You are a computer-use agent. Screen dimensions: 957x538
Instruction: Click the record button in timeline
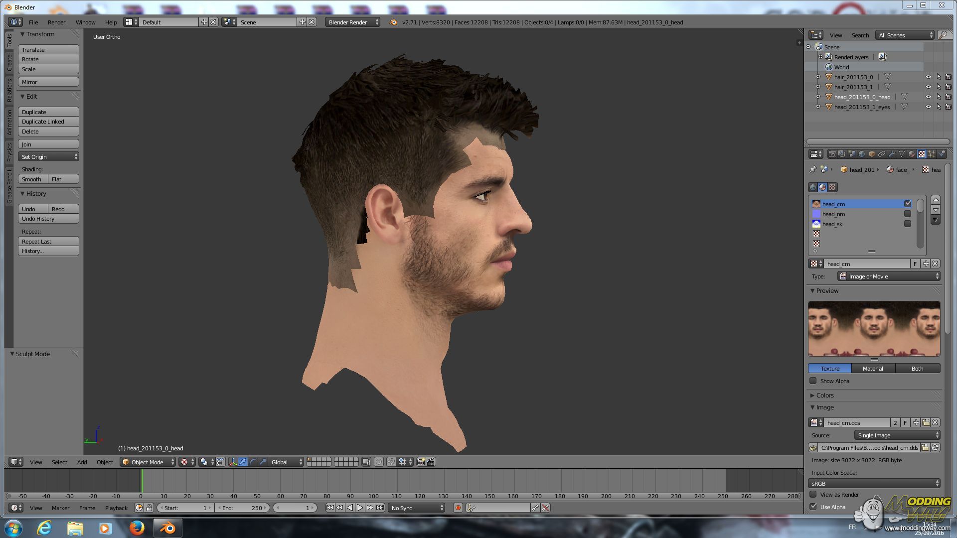click(458, 508)
